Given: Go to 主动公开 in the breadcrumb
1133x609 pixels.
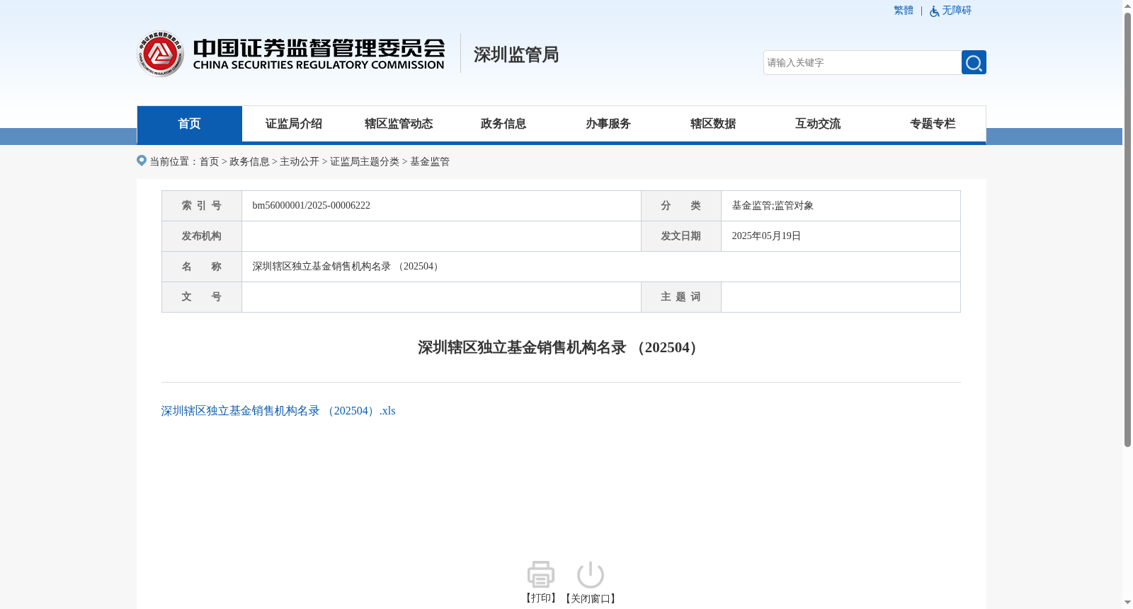Looking at the screenshot, I should (x=300, y=162).
